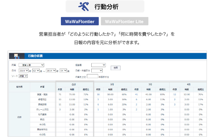Click the 作業を上位 count input field
The image size is (210, 138).
(92, 76)
